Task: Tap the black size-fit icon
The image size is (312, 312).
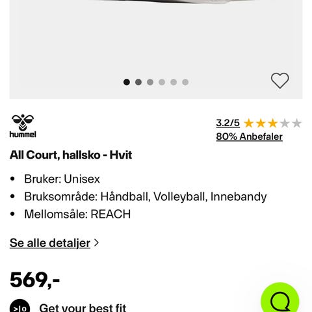Action: (19, 306)
